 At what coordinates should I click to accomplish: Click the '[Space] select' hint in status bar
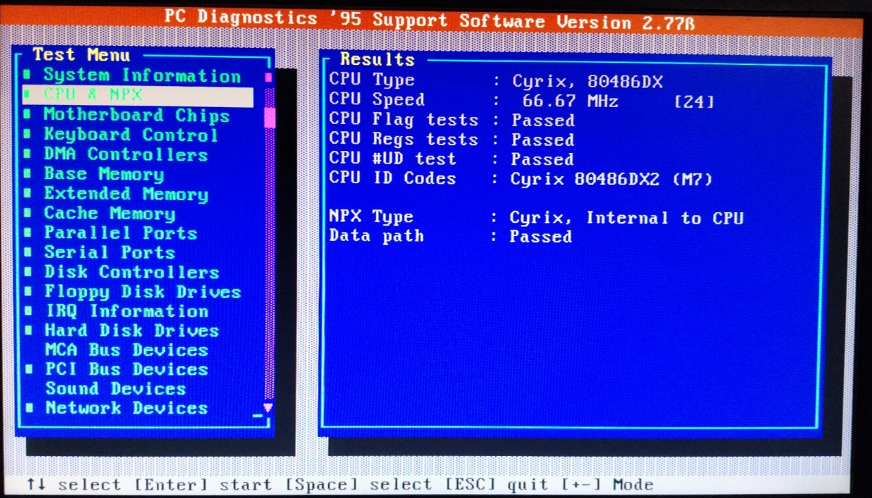click(x=359, y=485)
